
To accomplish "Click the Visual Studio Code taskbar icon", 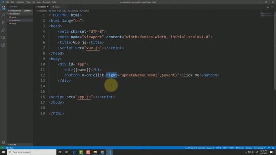I will [109, 152].
